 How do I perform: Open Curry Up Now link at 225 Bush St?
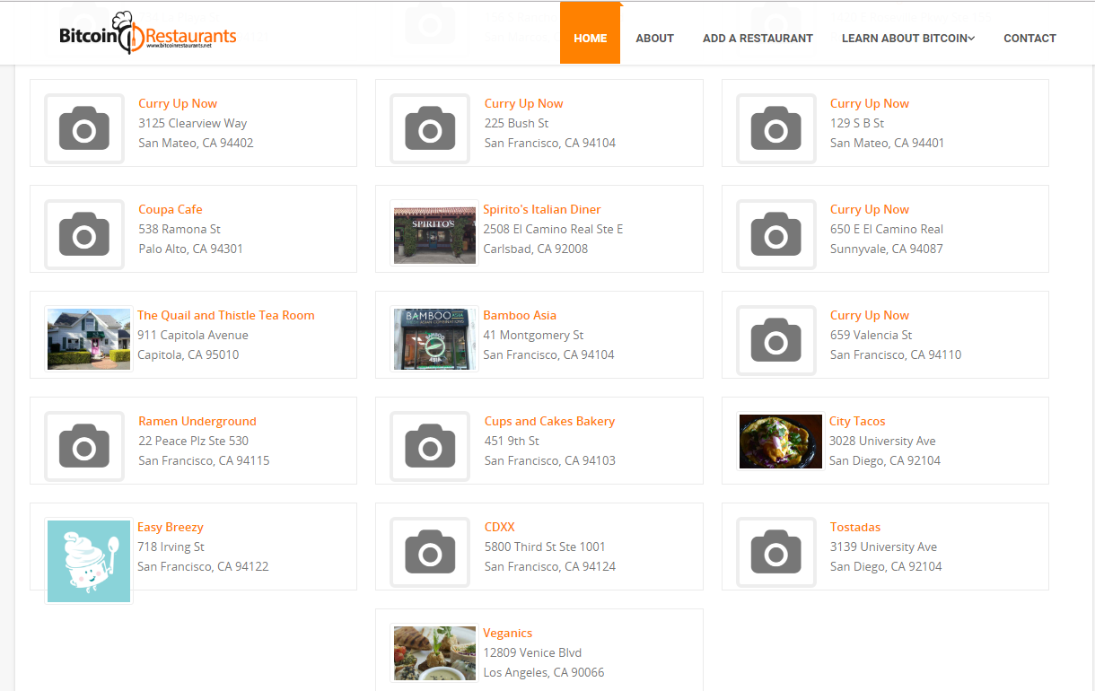click(524, 103)
